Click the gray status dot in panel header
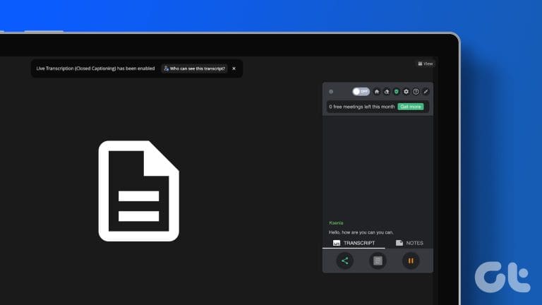Image resolution: width=542 pixels, height=305 pixels. [331, 92]
